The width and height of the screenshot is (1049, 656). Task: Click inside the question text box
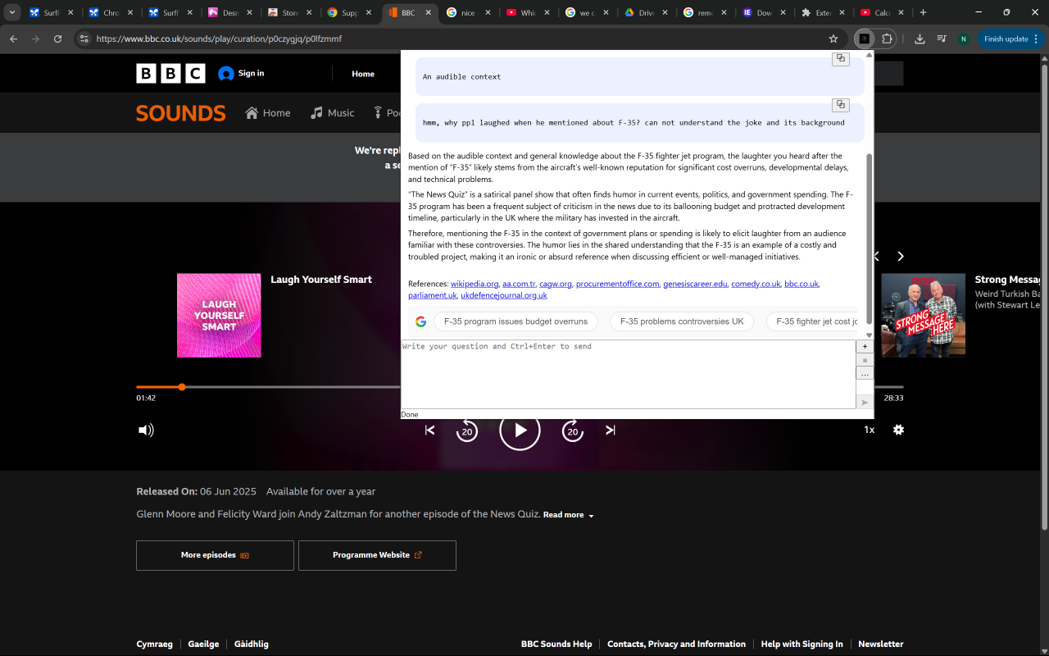[x=628, y=374]
